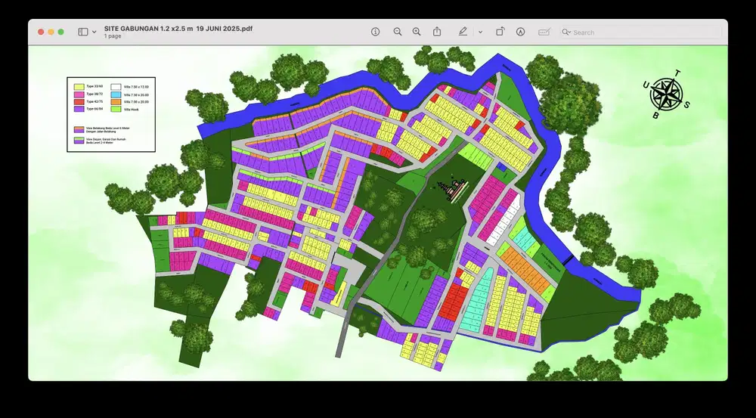The image size is (756, 418).
Task: Toggle the sidebar panel
Action: [83, 32]
